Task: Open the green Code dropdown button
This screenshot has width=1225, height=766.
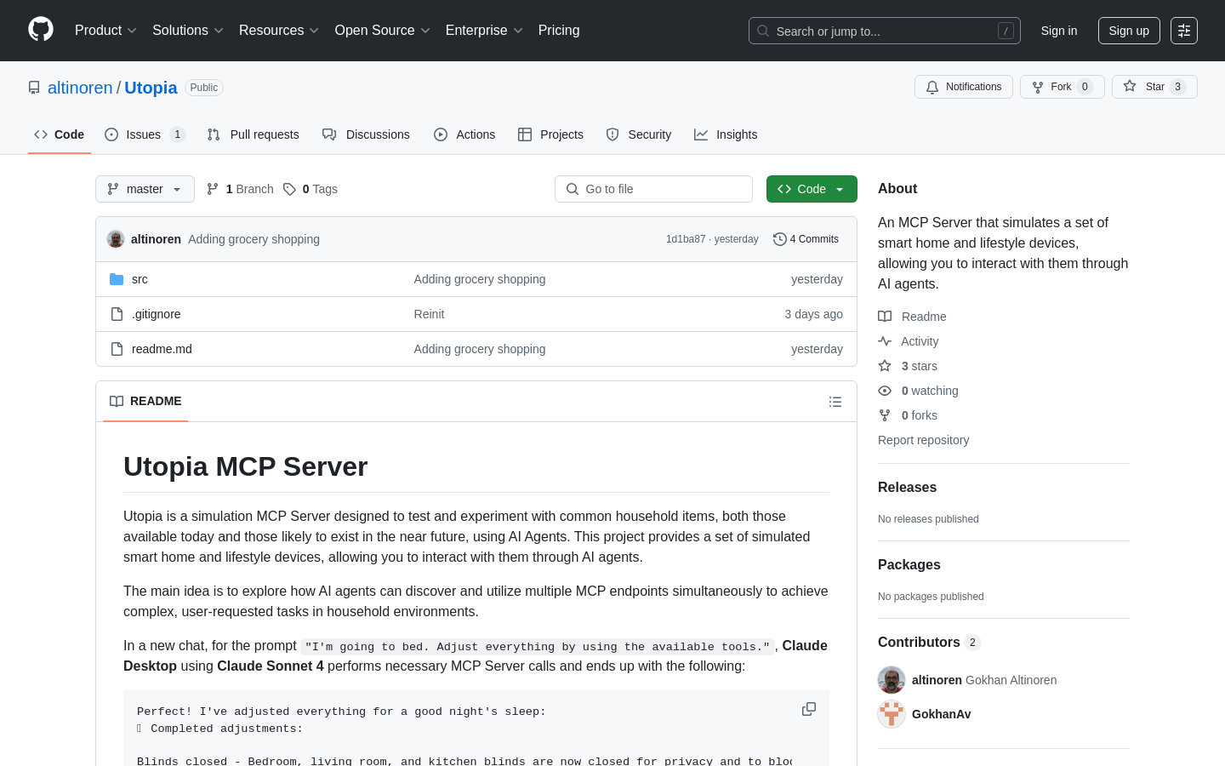Action: [812, 189]
